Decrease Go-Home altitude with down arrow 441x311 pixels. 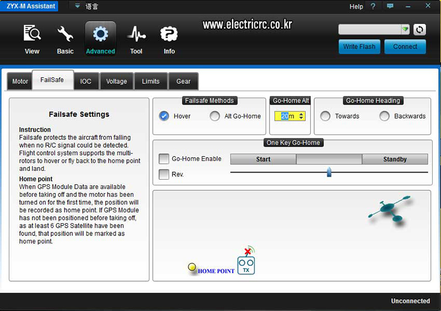click(301, 118)
